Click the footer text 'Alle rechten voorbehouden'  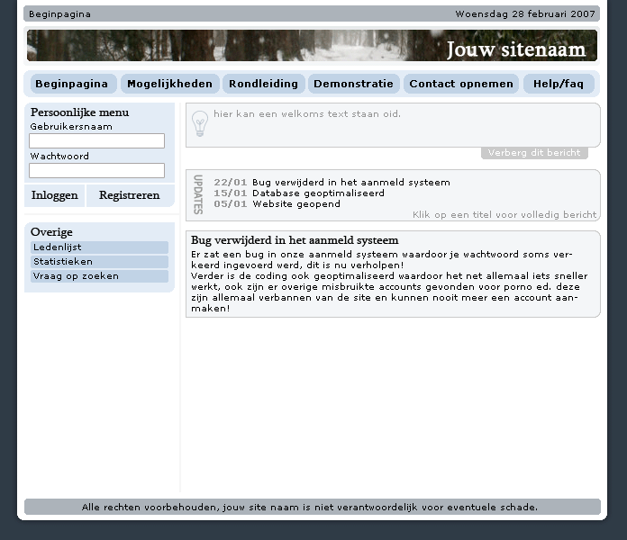click(x=150, y=508)
